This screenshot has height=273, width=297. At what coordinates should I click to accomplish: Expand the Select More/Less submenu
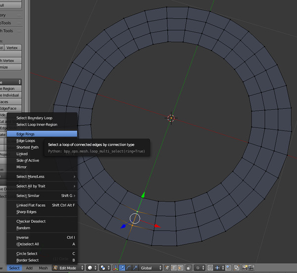tap(42, 177)
